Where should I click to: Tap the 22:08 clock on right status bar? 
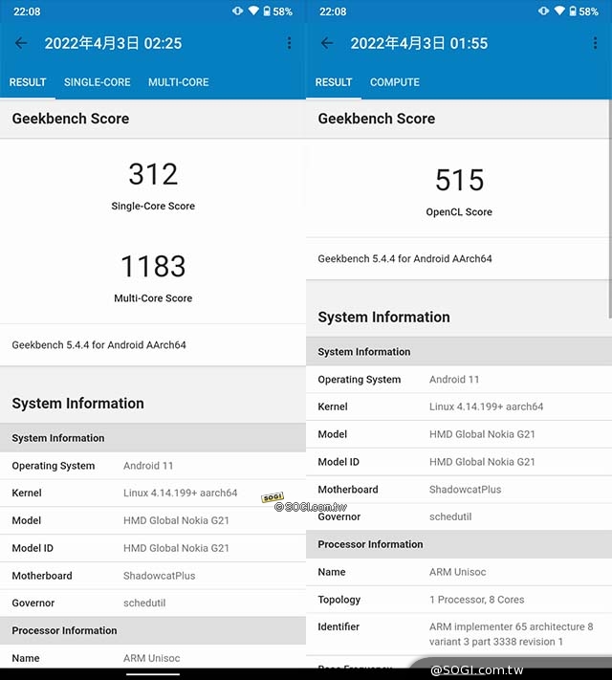coord(333,11)
